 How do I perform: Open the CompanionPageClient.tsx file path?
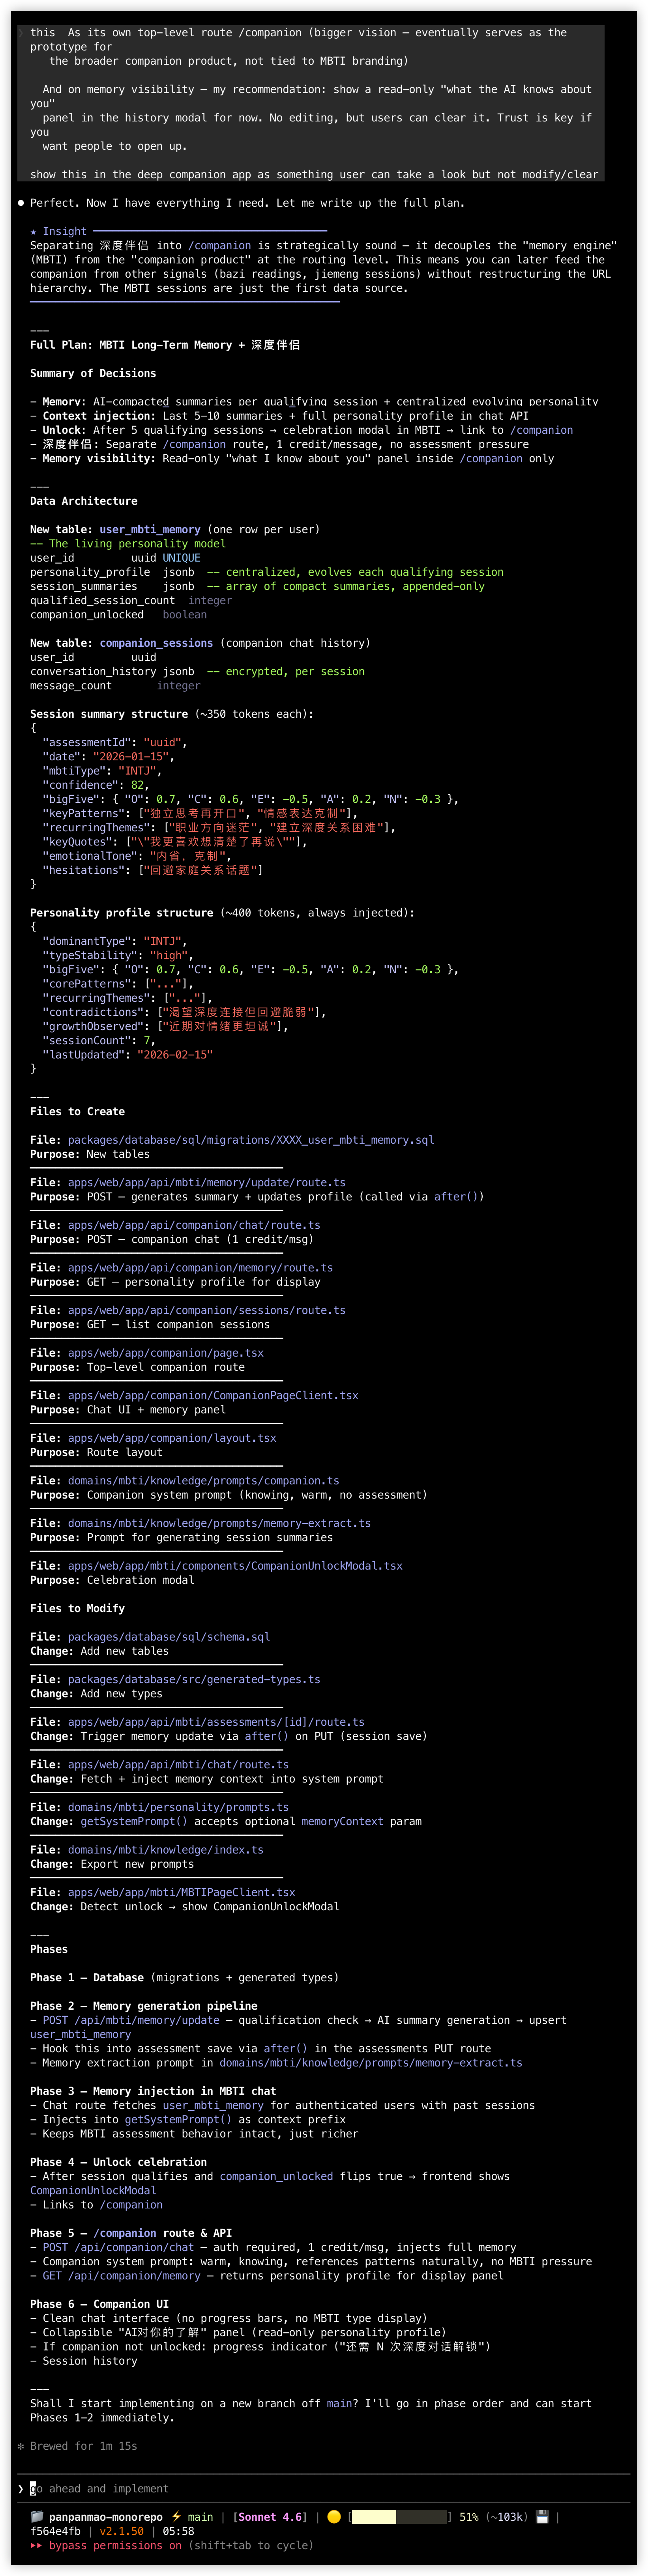pos(213,1395)
